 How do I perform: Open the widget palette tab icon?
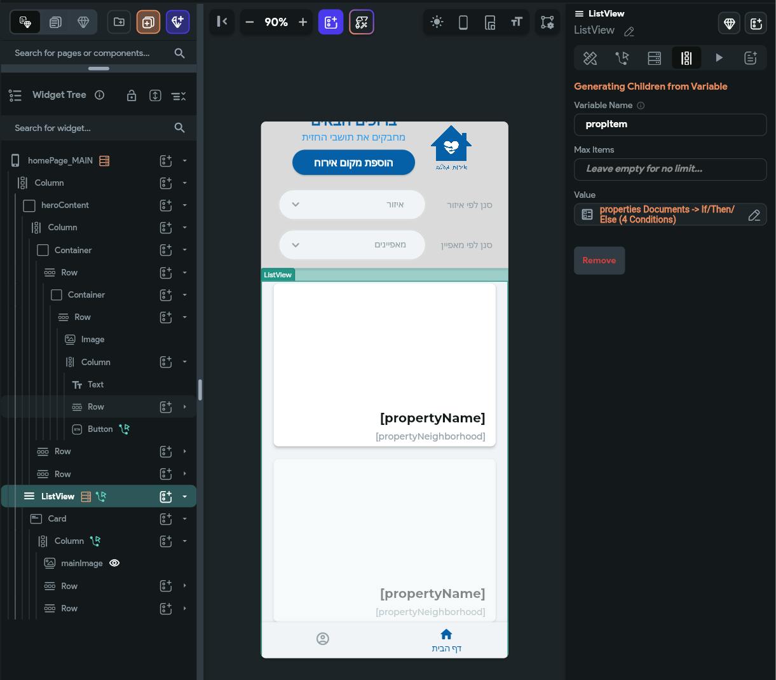point(25,22)
